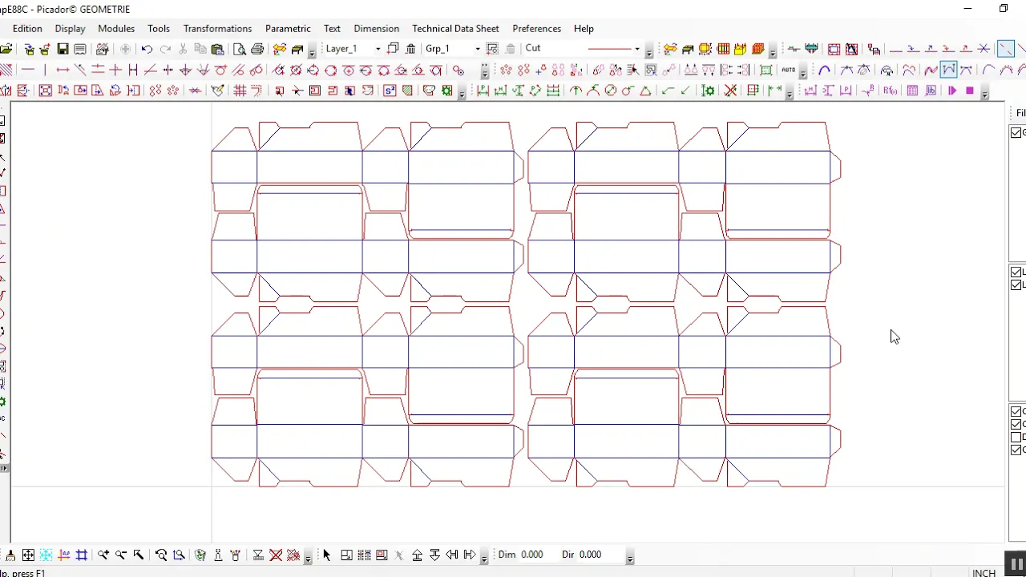The width and height of the screenshot is (1026, 577).
Task: Click the orange 3D box icon
Action: pos(757,49)
